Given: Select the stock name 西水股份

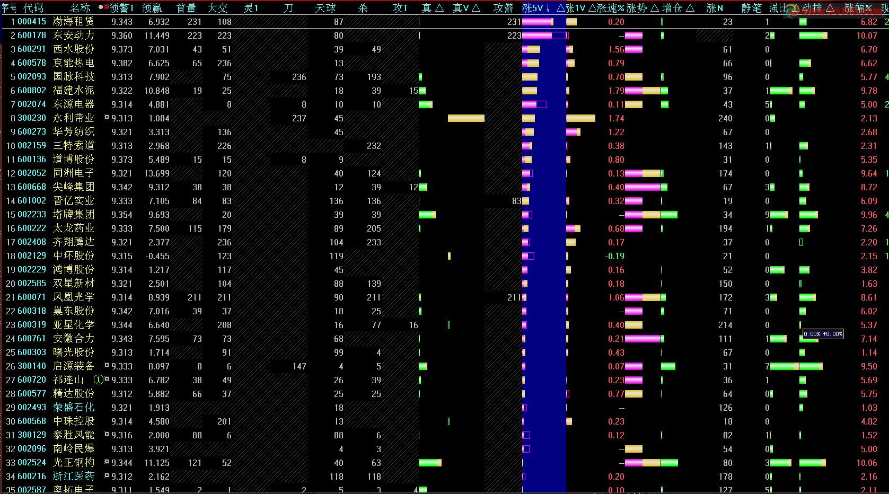Looking at the screenshot, I should point(74,49).
